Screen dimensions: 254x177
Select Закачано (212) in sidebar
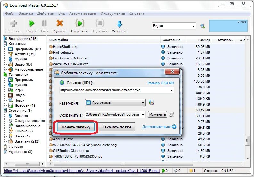tap(27, 141)
